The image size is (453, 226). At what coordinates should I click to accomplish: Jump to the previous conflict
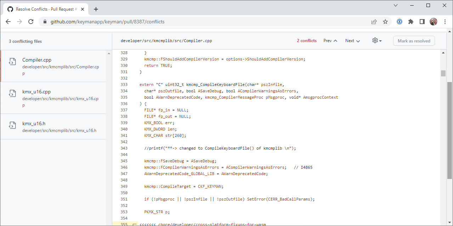pos(330,41)
